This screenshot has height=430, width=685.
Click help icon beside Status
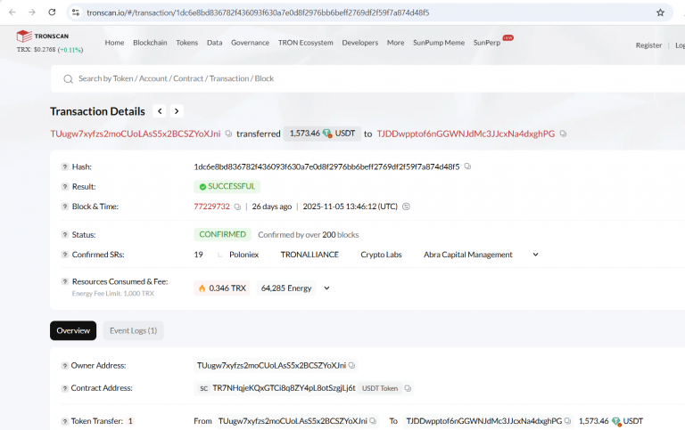(x=64, y=235)
